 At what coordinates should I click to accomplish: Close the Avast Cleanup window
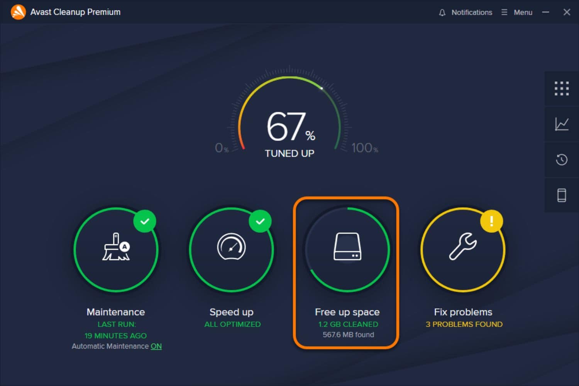(567, 12)
